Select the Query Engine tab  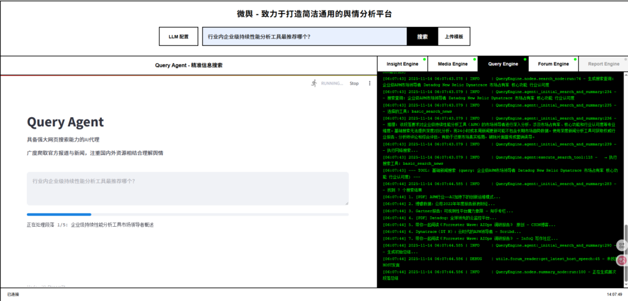[x=502, y=64]
